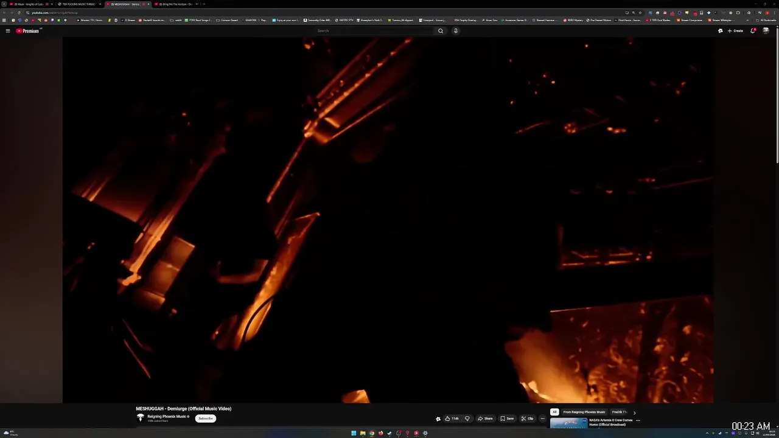Select the Fredrik Th… filter chip
This screenshot has height=438, width=779.
619,412
